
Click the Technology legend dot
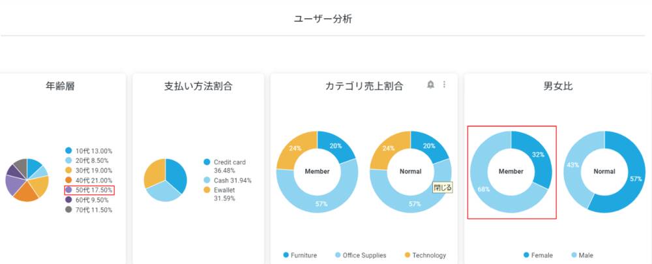[409, 255]
